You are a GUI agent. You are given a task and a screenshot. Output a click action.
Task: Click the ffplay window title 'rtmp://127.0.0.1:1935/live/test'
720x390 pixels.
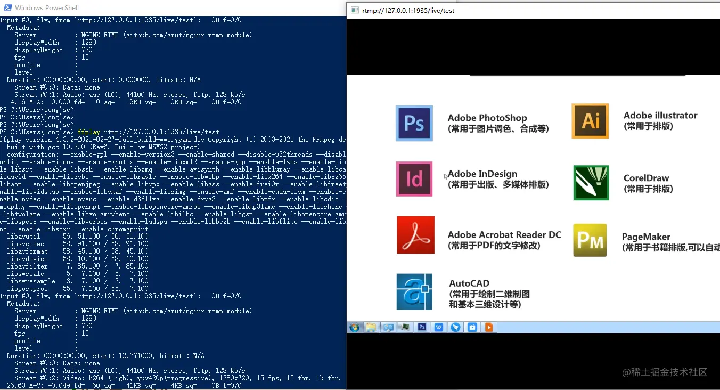(408, 10)
